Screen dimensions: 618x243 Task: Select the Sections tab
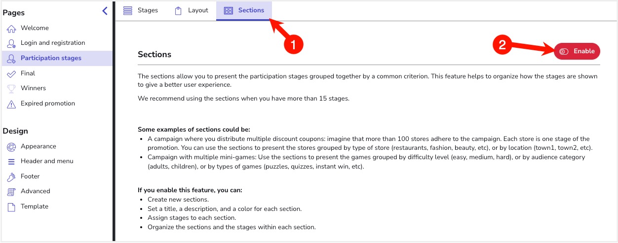tap(244, 10)
